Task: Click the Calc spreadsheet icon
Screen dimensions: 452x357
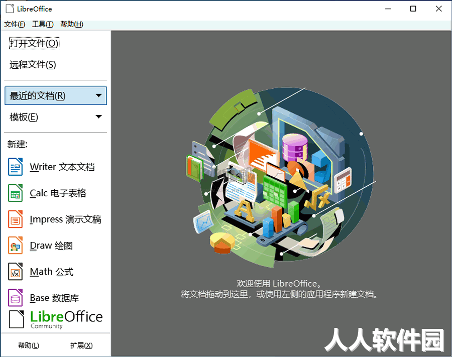Action: point(15,193)
